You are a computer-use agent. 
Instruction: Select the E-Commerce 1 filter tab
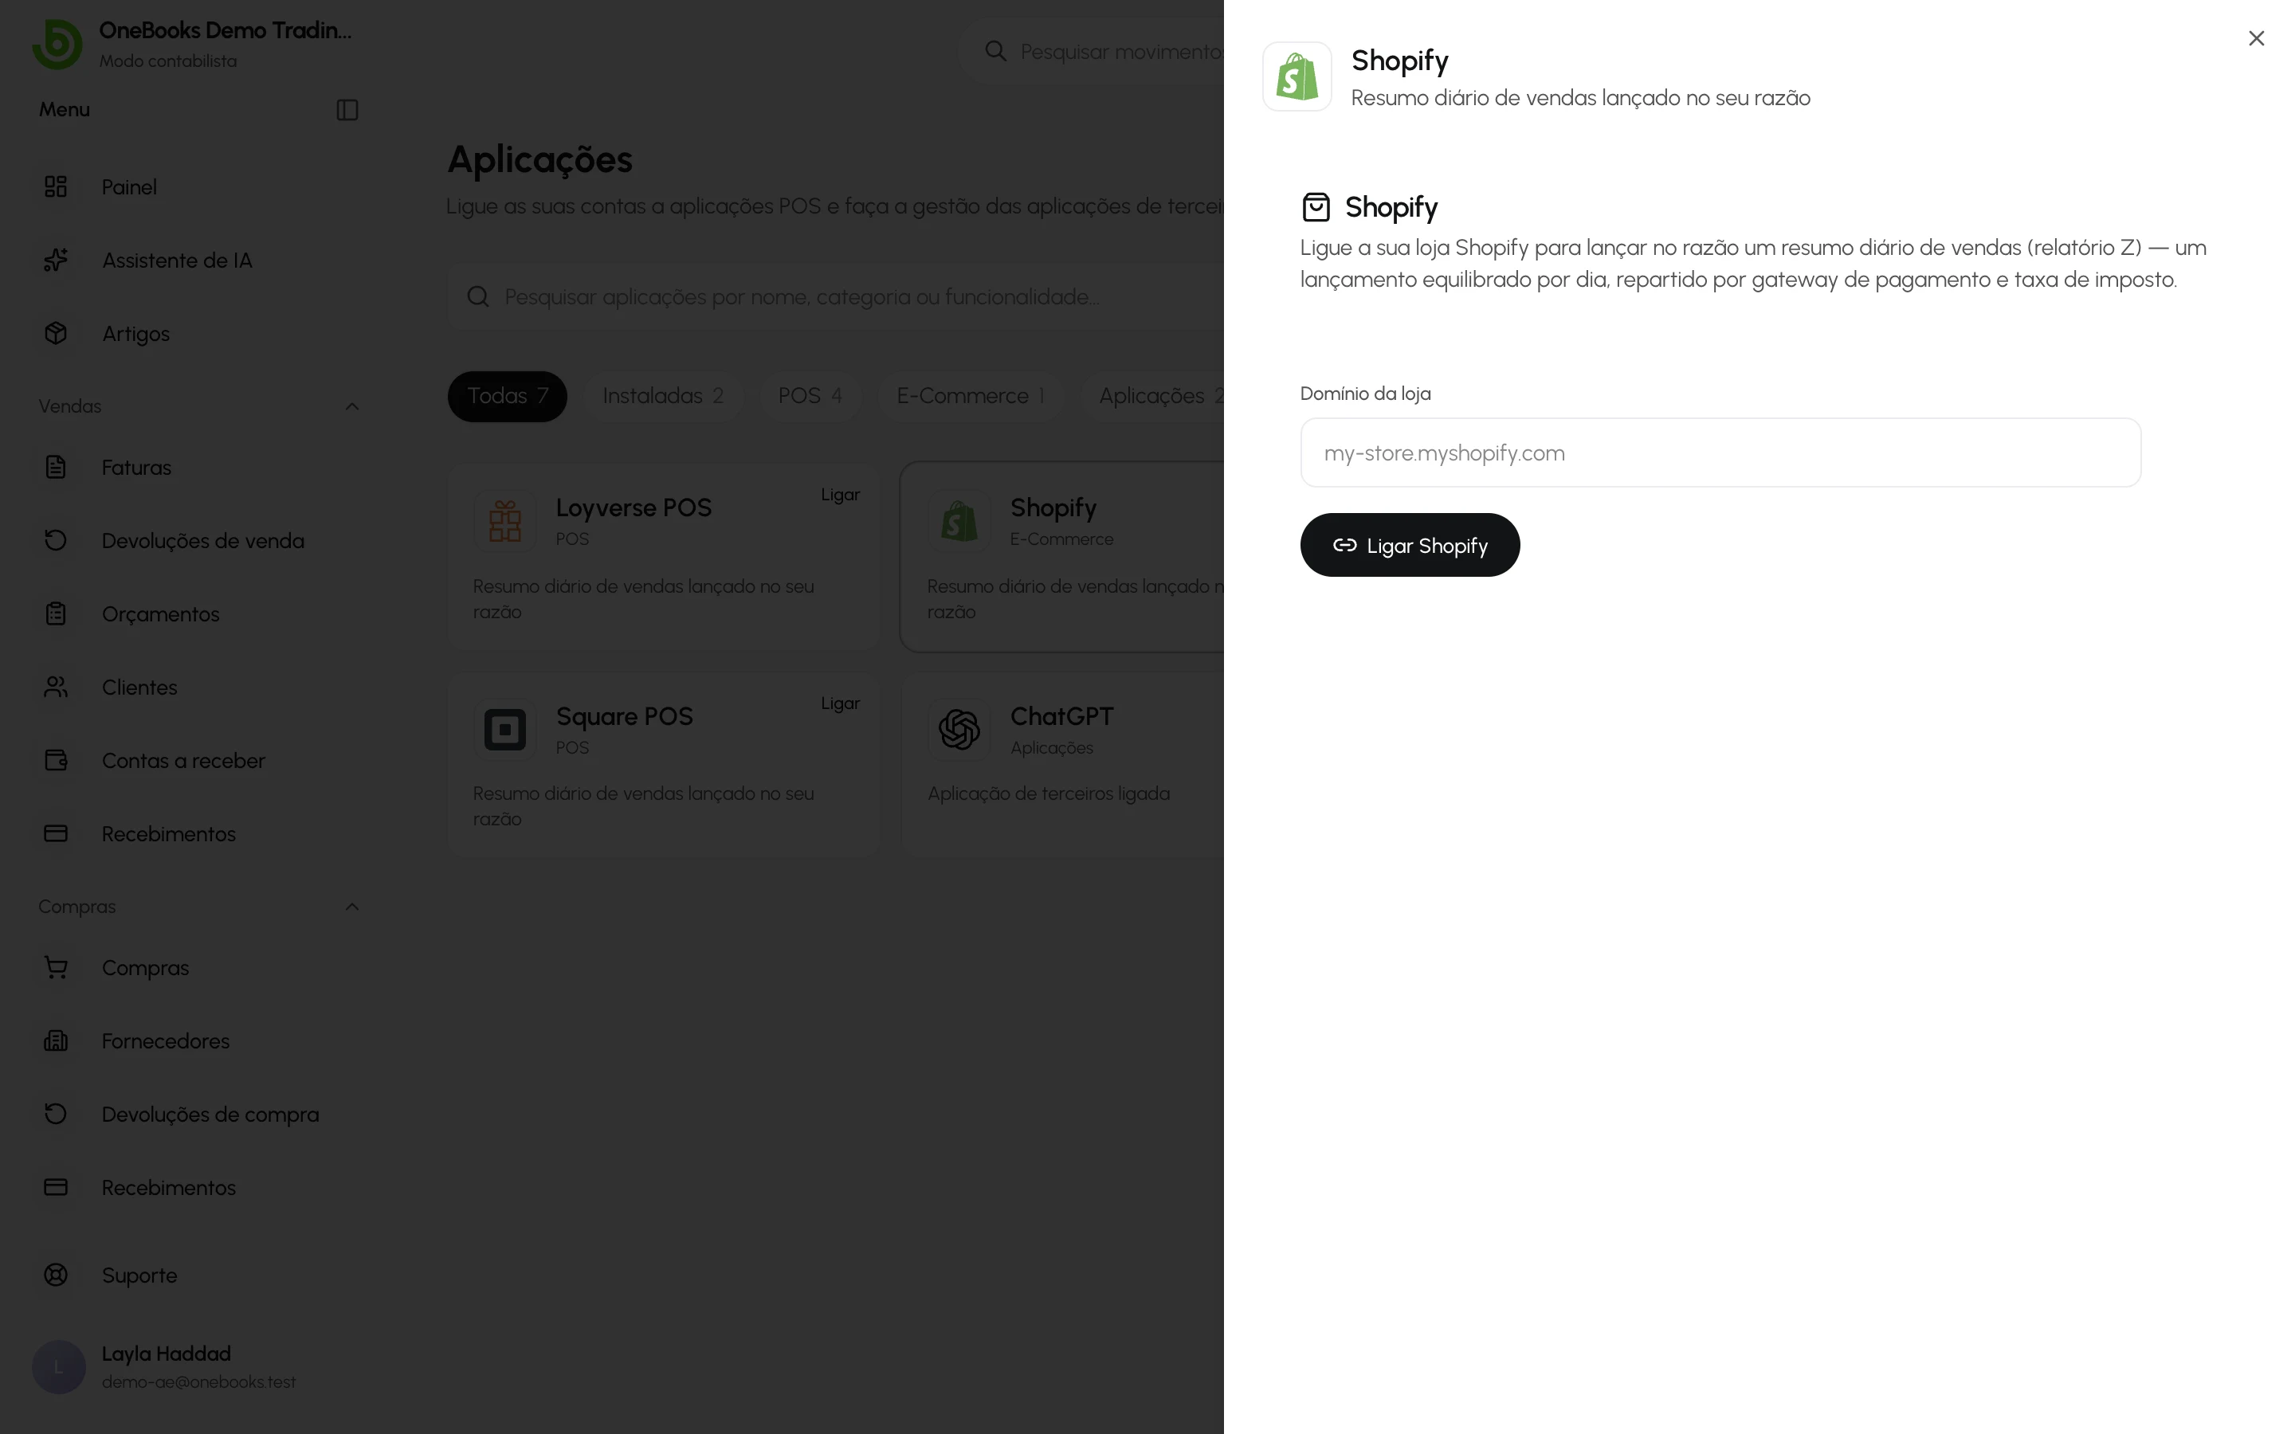[970, 395]
